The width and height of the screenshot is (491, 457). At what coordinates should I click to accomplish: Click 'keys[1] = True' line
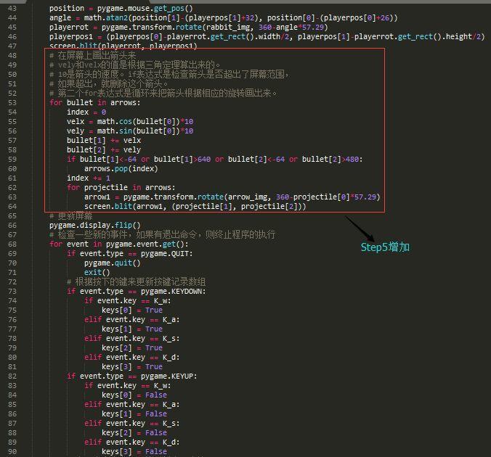[132, 329]
